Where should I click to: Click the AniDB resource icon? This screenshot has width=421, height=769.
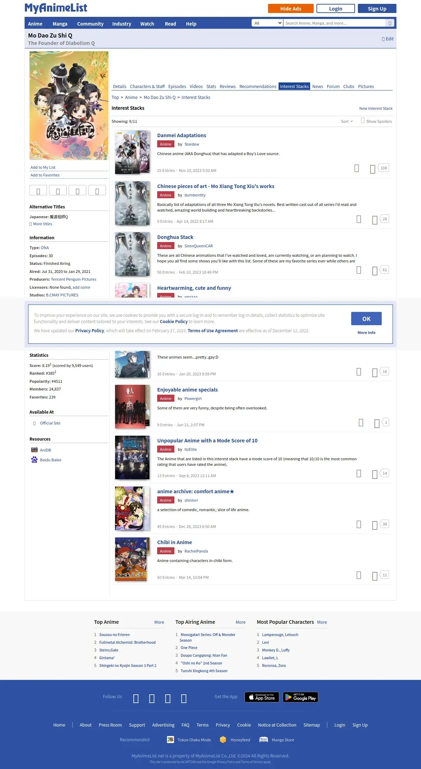pos(34,450)
